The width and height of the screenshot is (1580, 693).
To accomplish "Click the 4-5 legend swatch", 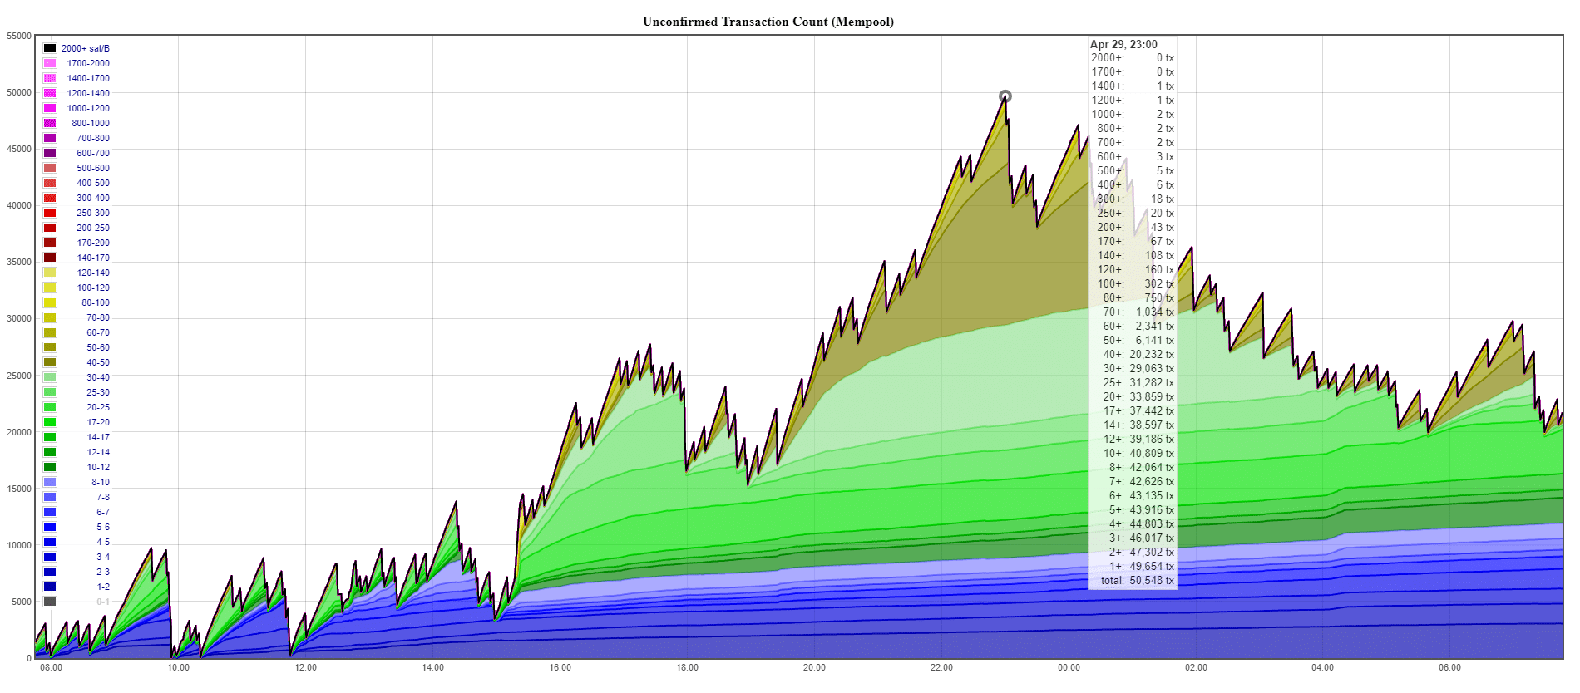I will click(x=50, y=542).
